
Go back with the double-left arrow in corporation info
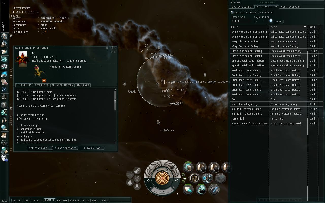coord(111,52)
